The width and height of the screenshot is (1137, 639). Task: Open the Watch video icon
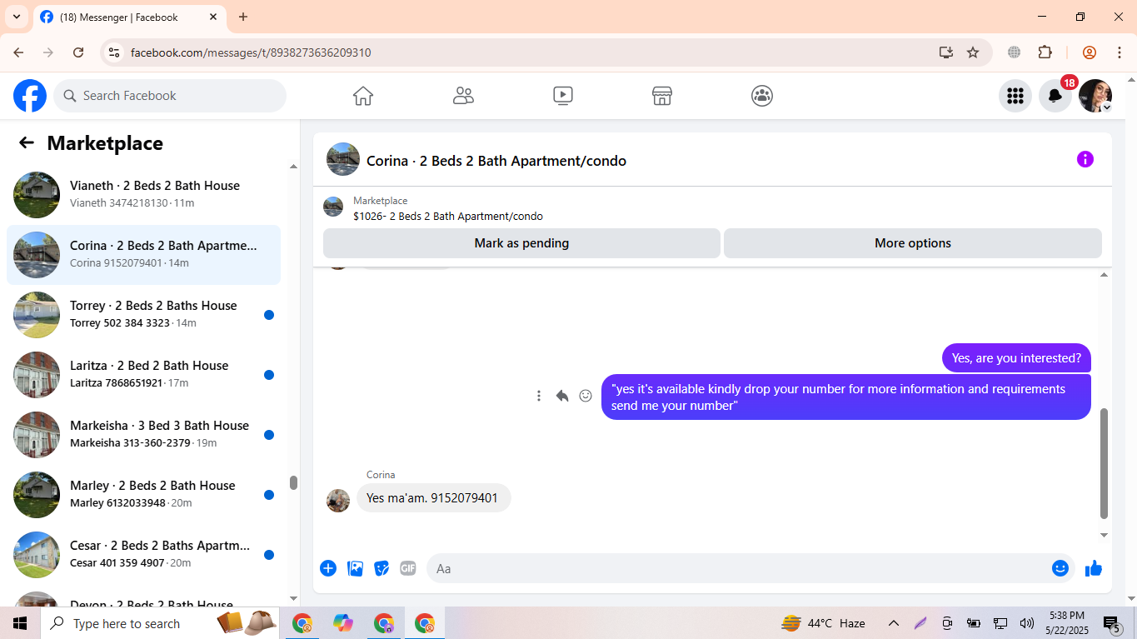click(x=563, y=96)
